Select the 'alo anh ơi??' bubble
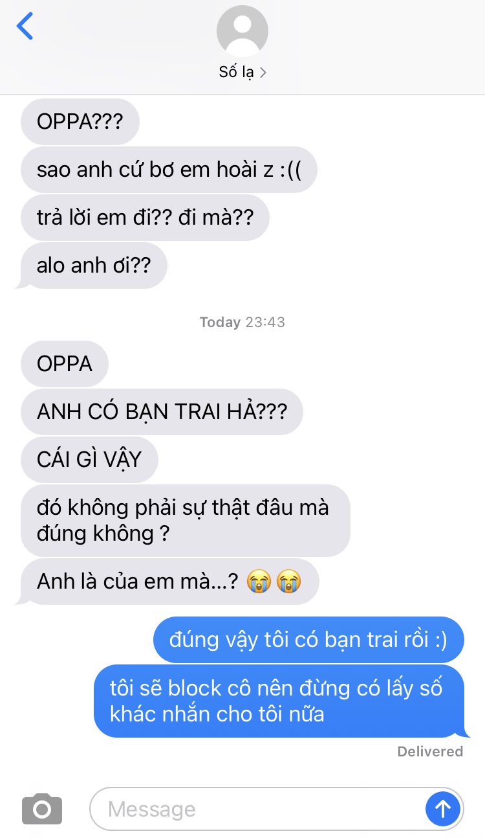Viewport: 485px width, 838px height. tap(92, 266)
